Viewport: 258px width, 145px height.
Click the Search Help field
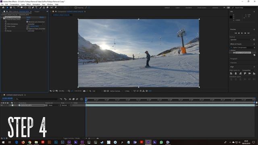[x=243, y=8]
